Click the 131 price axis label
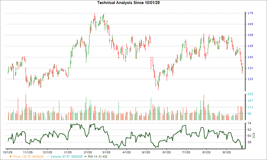The image size is (267, 160). click(250, 68)
